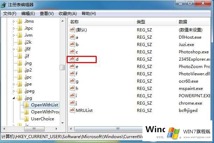Select the .j2k folder icon
The image size is (214, 143).
coord(20,42)
